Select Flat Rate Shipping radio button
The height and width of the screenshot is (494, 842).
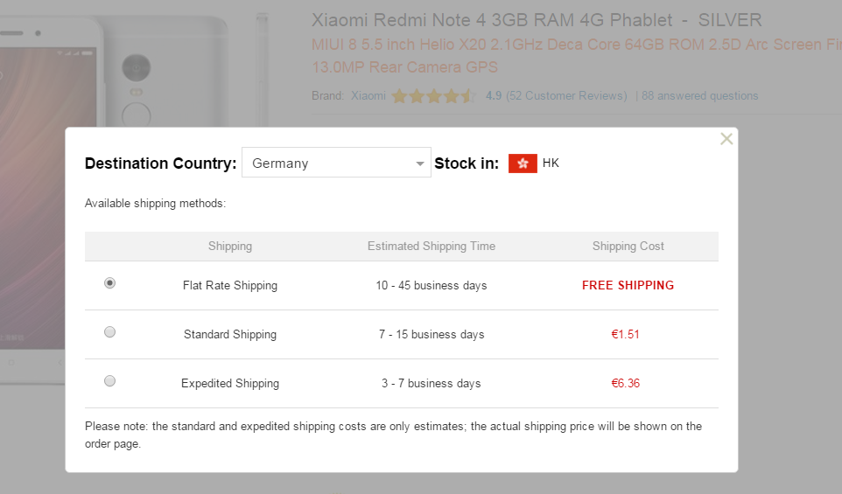click(109, 283)
